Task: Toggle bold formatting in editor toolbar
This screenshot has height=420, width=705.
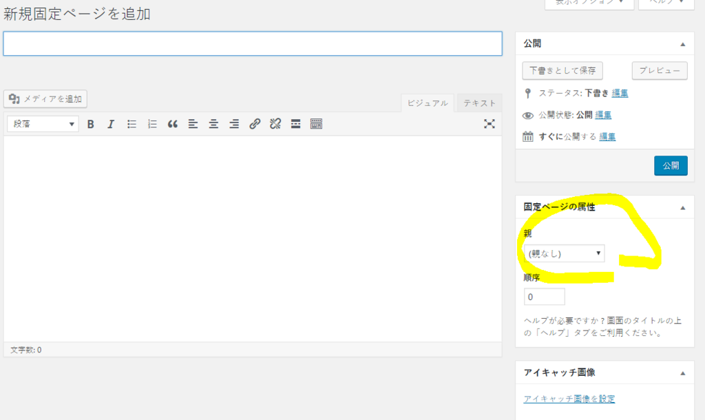Action: [x=90, y=124]
